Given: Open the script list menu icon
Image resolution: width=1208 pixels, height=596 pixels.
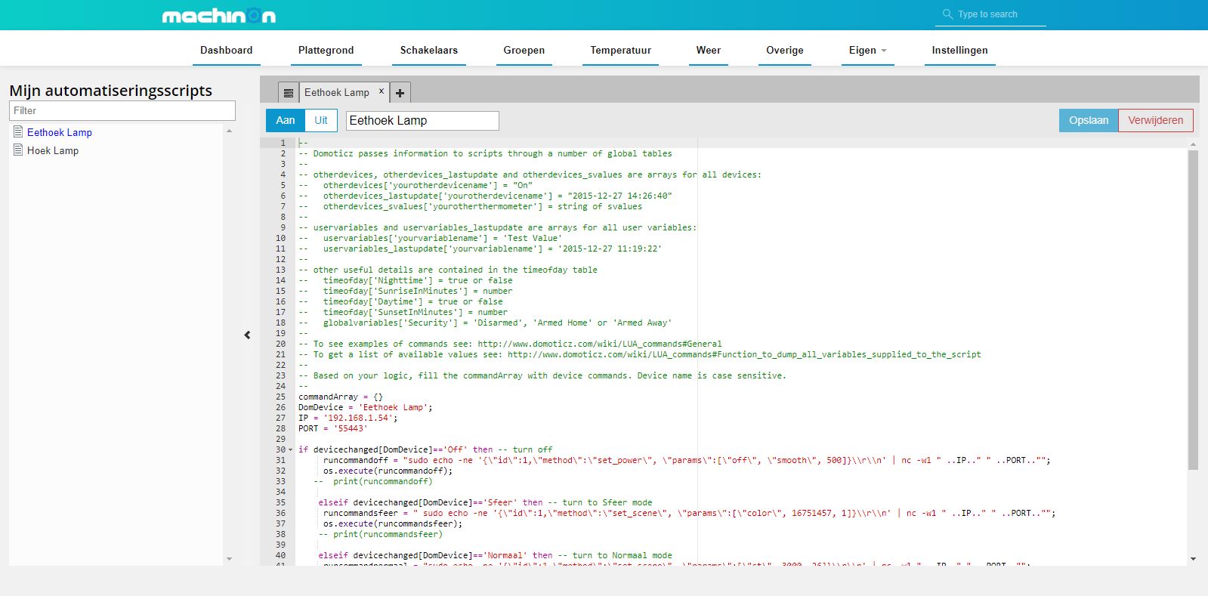Looking at the screenshot, I should [x=289, y=93].
